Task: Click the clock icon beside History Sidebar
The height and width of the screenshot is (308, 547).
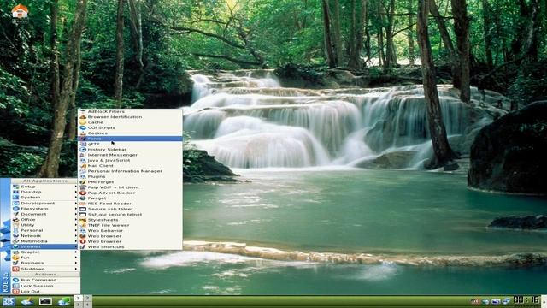Action: click(83, 150)
